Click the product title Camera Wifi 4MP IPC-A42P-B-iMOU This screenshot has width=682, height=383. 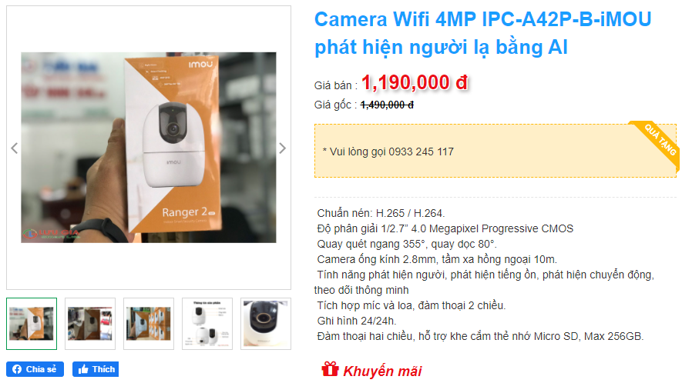click(x=482, y=33)
